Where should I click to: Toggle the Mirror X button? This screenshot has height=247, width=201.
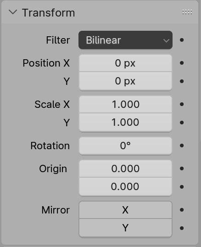(125, 210)
